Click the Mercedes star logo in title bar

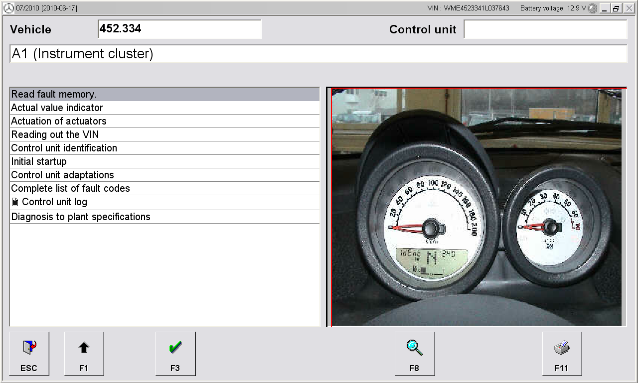tap(8, 8)
